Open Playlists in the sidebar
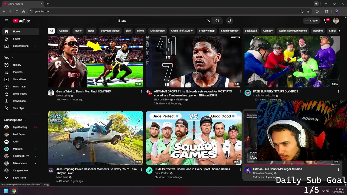This screenshot has height=195, width=347. (21, 72)
